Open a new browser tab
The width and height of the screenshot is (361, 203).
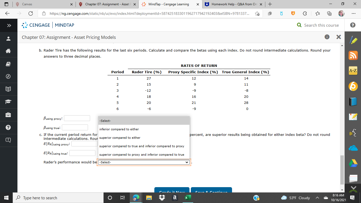pyautogui.click(x=270, y=4)
